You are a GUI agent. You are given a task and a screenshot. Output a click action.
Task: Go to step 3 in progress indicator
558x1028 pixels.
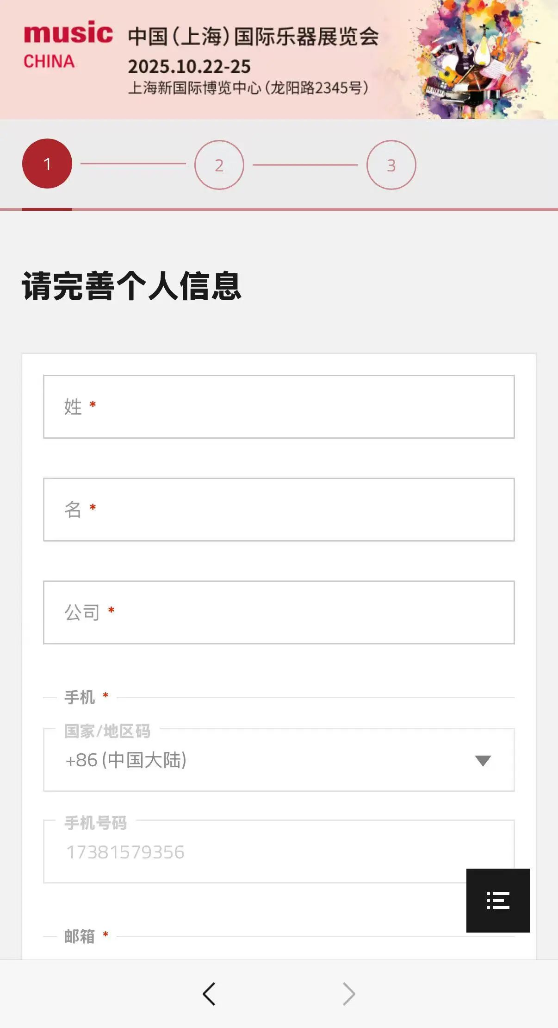click(391, 165)
